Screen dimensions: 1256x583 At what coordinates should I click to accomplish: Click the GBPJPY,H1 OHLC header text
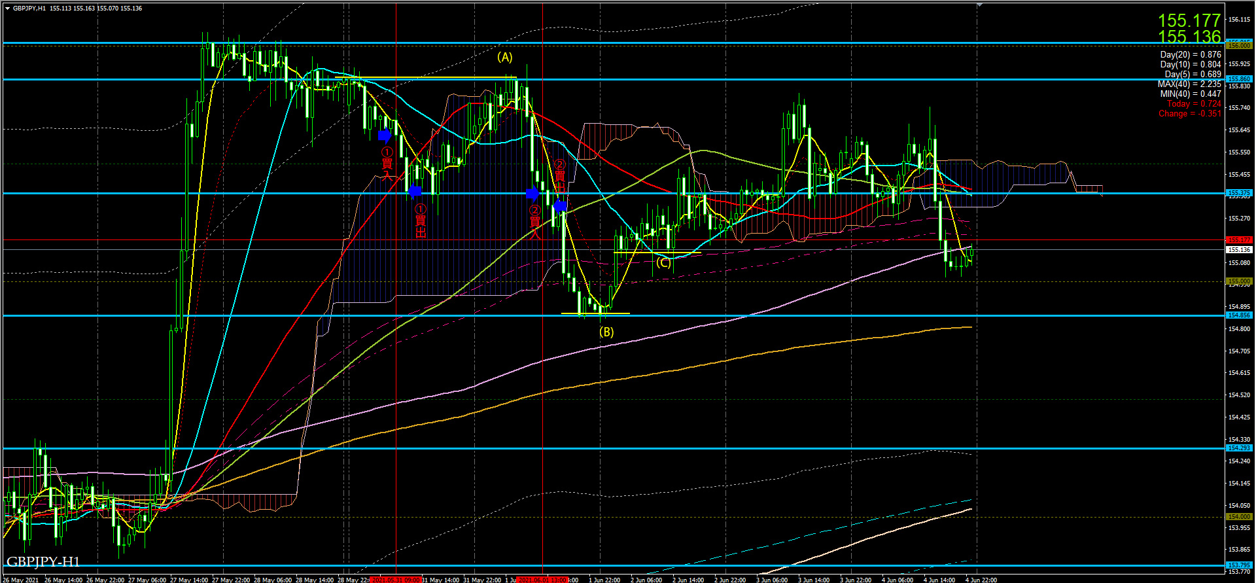tap(77, 9)
